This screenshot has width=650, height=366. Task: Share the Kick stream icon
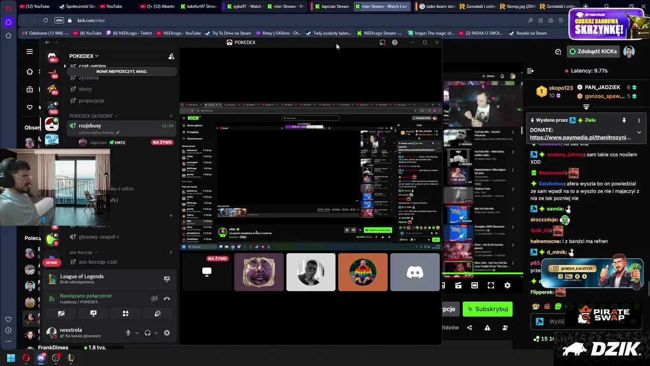point(469,328)
